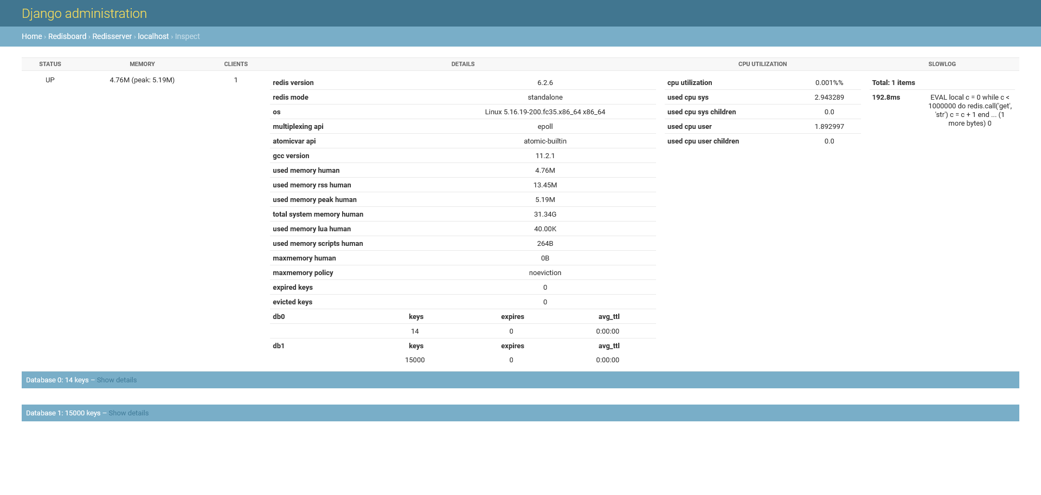1041x495 pixels.
Task: Click used cpu sys value 2.943289
Action: coord(829,97)
